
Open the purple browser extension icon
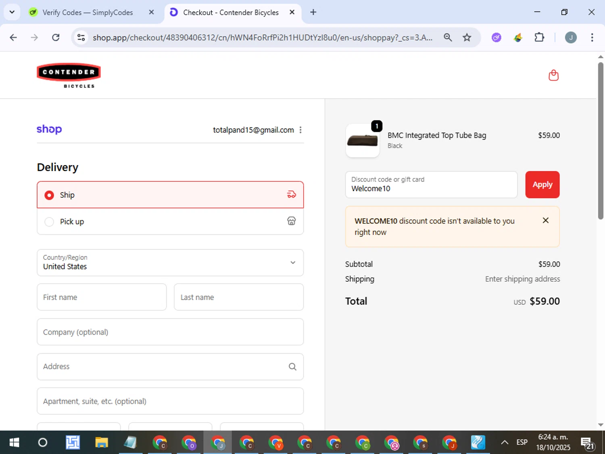click(496, 38)
